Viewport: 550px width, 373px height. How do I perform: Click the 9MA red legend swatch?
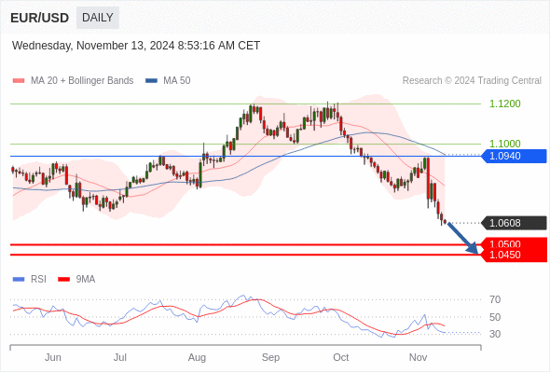[63, 280]
